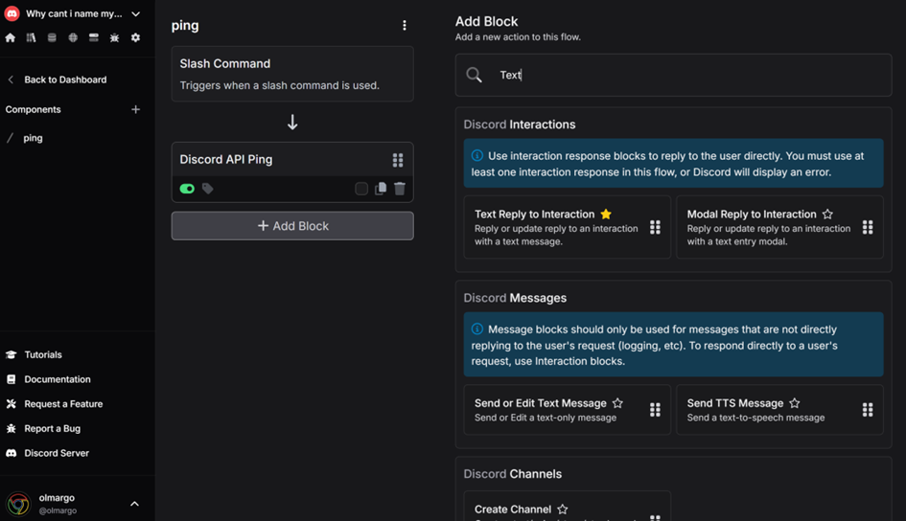Delete the Discord API Ping block
Screen dimensions: 906x521
point(400,189)
